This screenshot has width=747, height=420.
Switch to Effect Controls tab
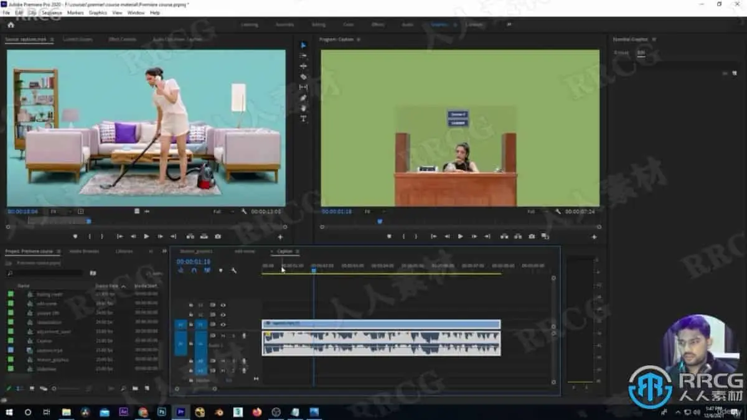[122, 39]
